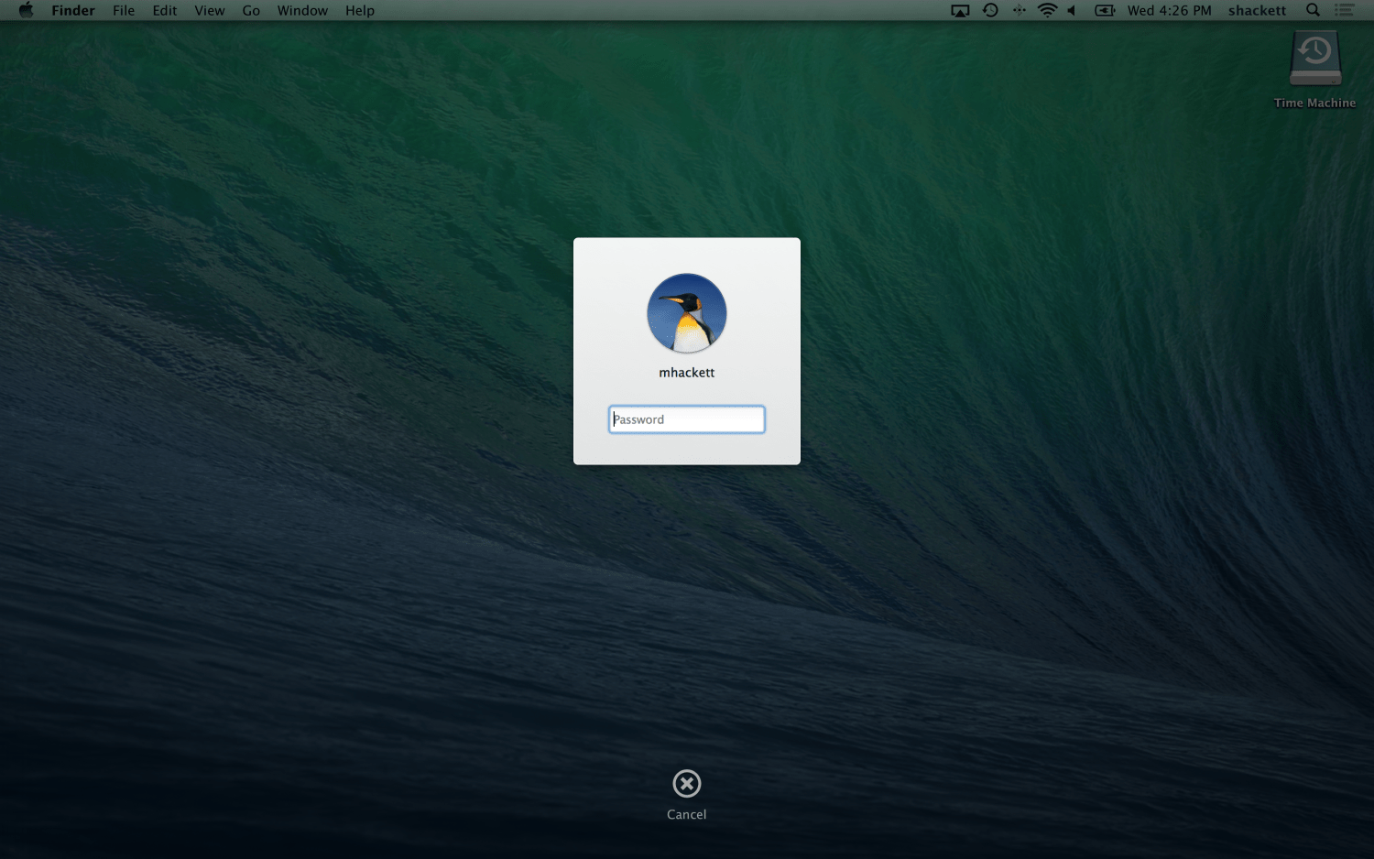Viewport: 1374px width, 859px height.
Task: Open Notification Center list icon
Action: (x=1344, y=11)
